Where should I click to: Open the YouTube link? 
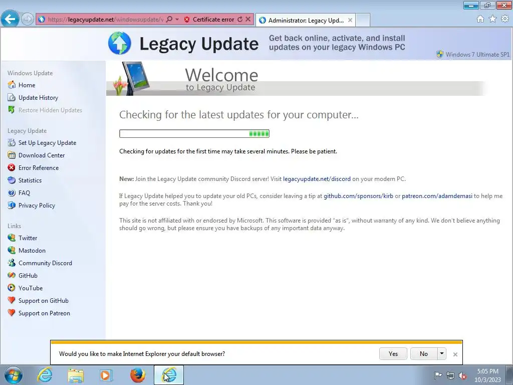[31, 288]
